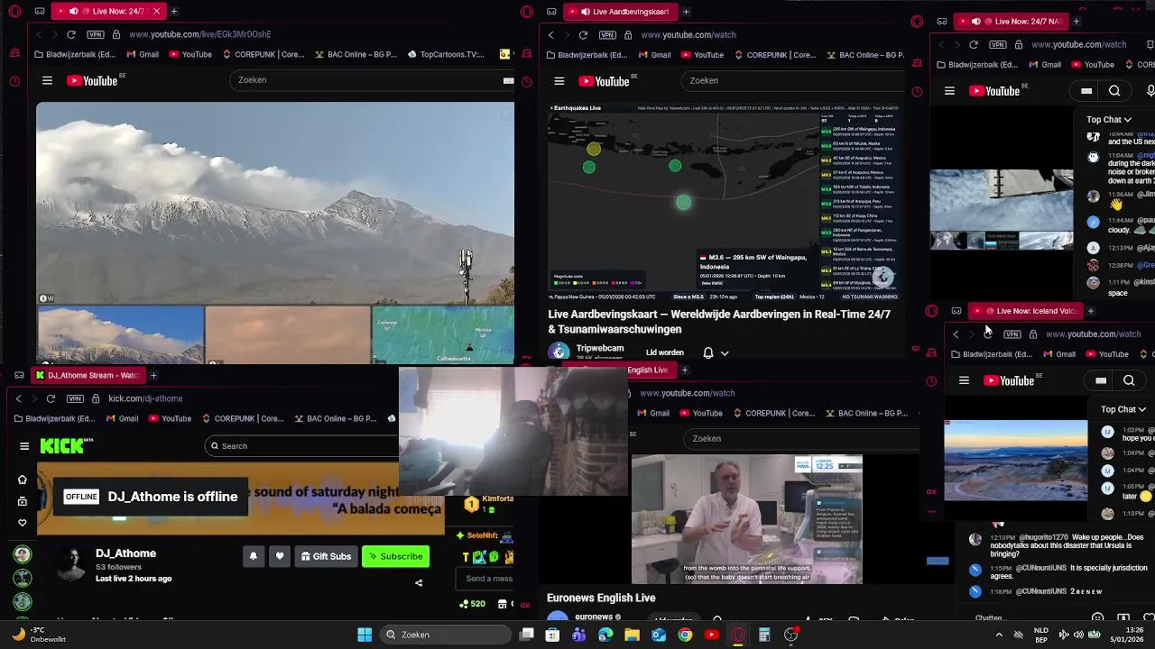Show hidden tray icons chevron
This screenshot has height=649, width=1155.
(x=999, y=635)
